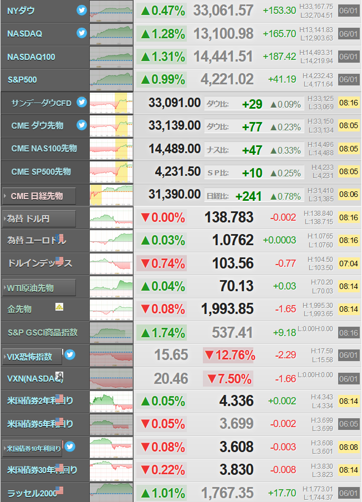
Task: Open the NASDAQ mini chart thumbnail
Action: [x=111, y=34]
